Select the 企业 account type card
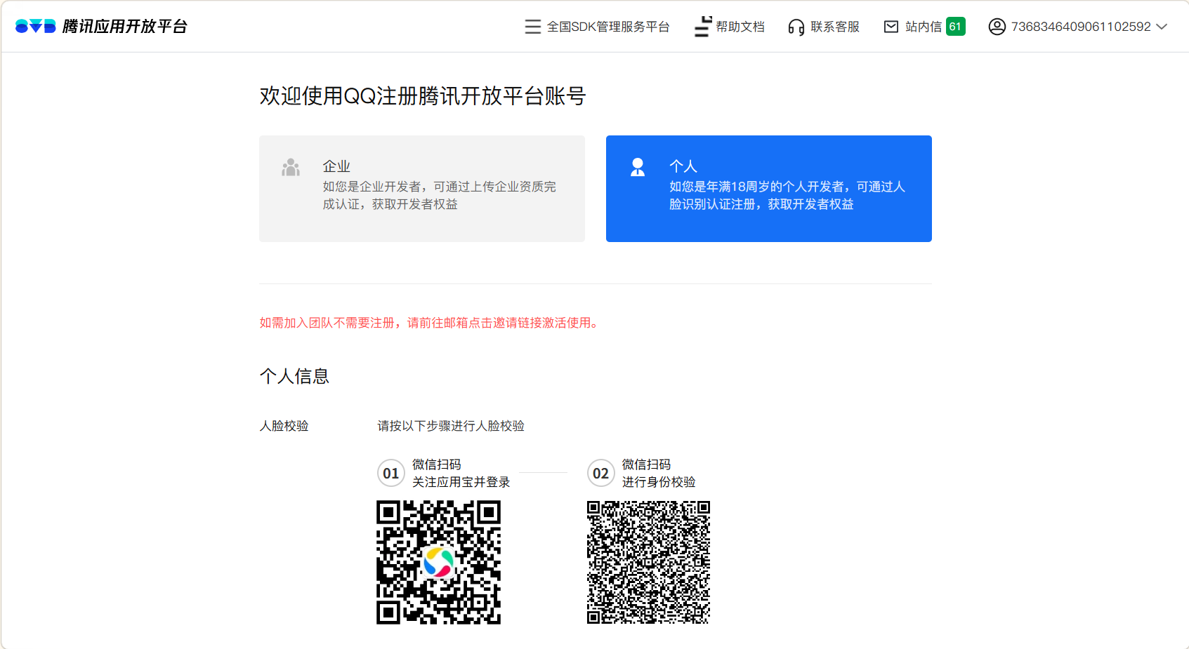 (421, 189)
